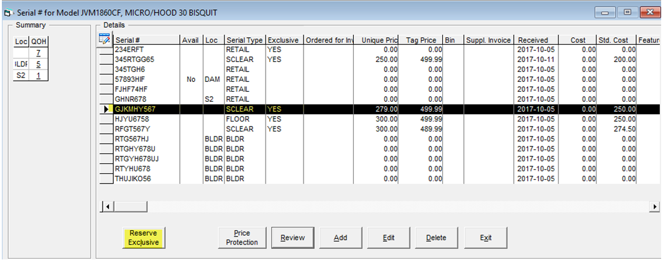The image size is (663, 260).
Task: Click the Tag Price column header
Action: point(420,40)
